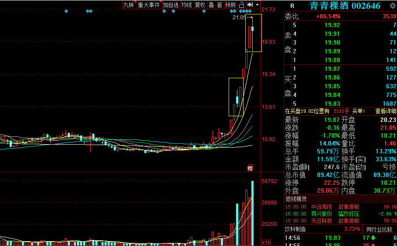Click the jump-to-end arrow icon
397x246 pixels.
point(250,5)
